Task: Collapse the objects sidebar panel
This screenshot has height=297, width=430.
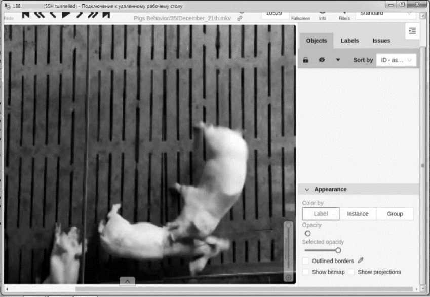Action: click(x=412, y=31)
